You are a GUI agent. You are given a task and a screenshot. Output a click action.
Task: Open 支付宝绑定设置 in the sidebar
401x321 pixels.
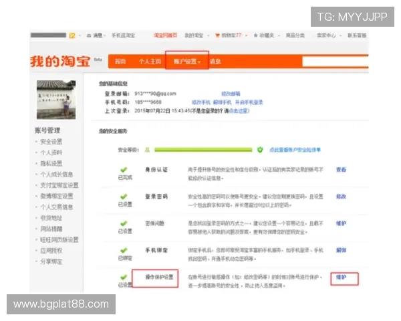(59, 185)
